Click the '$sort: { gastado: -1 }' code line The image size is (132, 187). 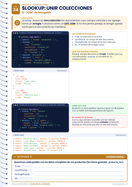(x=32, y=128)
